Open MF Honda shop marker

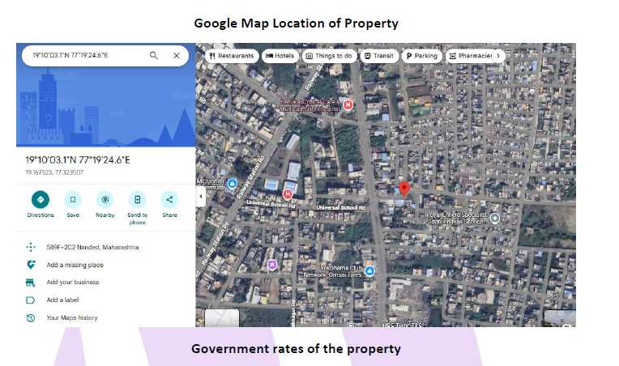pos(232,183)
